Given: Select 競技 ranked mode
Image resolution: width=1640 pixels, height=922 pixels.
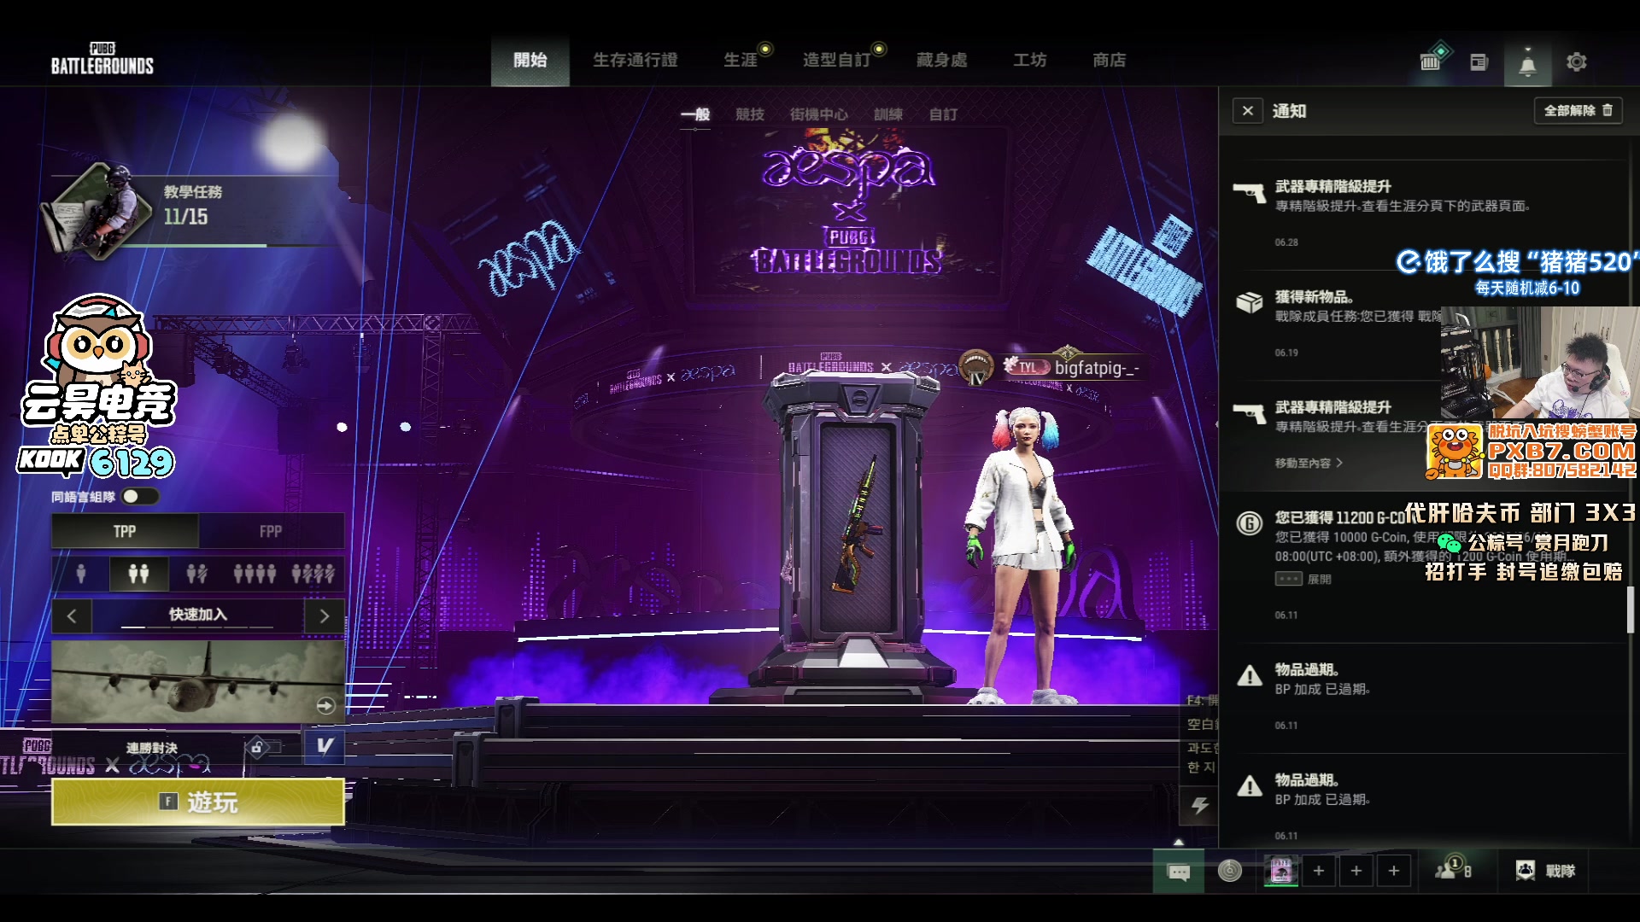Looking at the screenshot, I should click(x=750, y=114).
